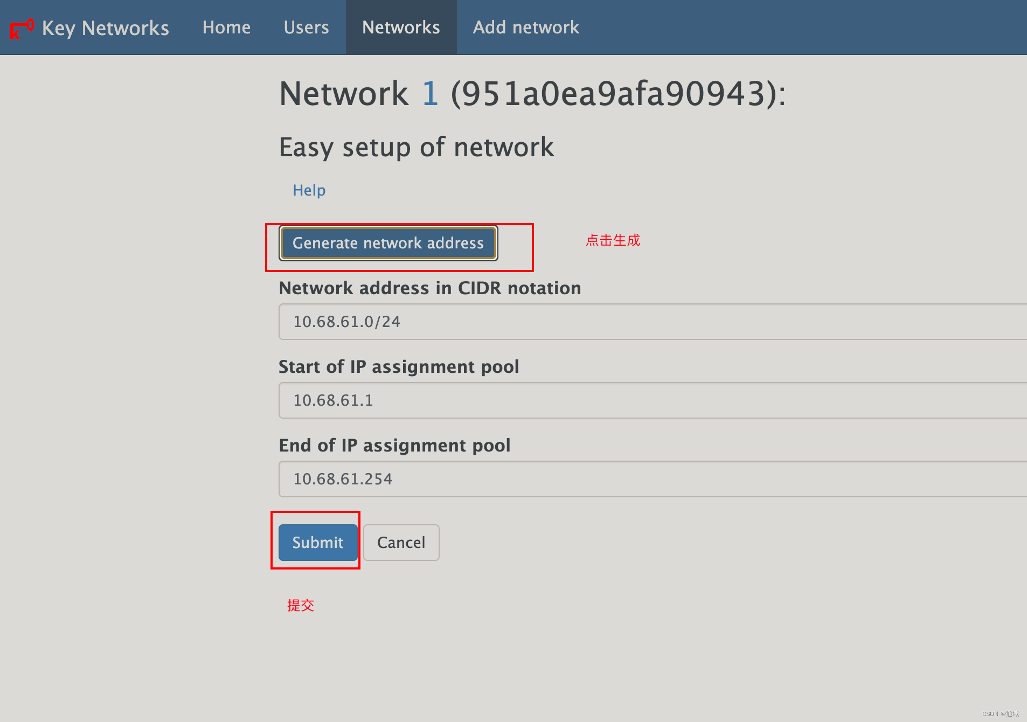
Task: Go to the Home page
Action: click(x=226, y=27)
